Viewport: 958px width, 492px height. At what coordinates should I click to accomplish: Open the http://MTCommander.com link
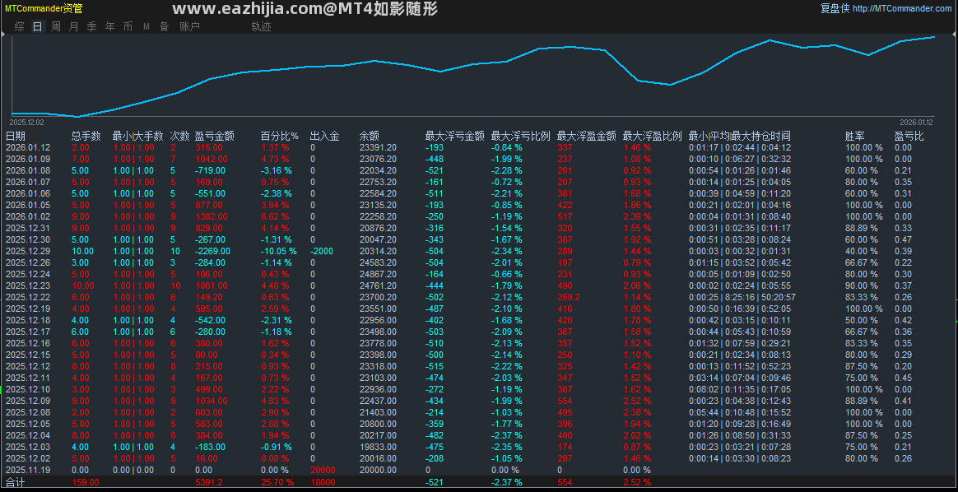(x=902, y=8)
